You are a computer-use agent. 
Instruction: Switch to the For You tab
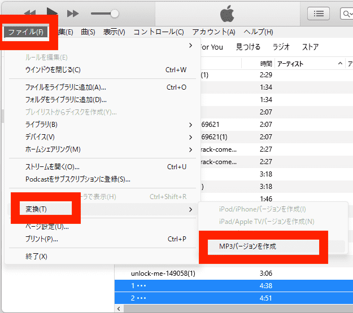[x=211, y=47]
